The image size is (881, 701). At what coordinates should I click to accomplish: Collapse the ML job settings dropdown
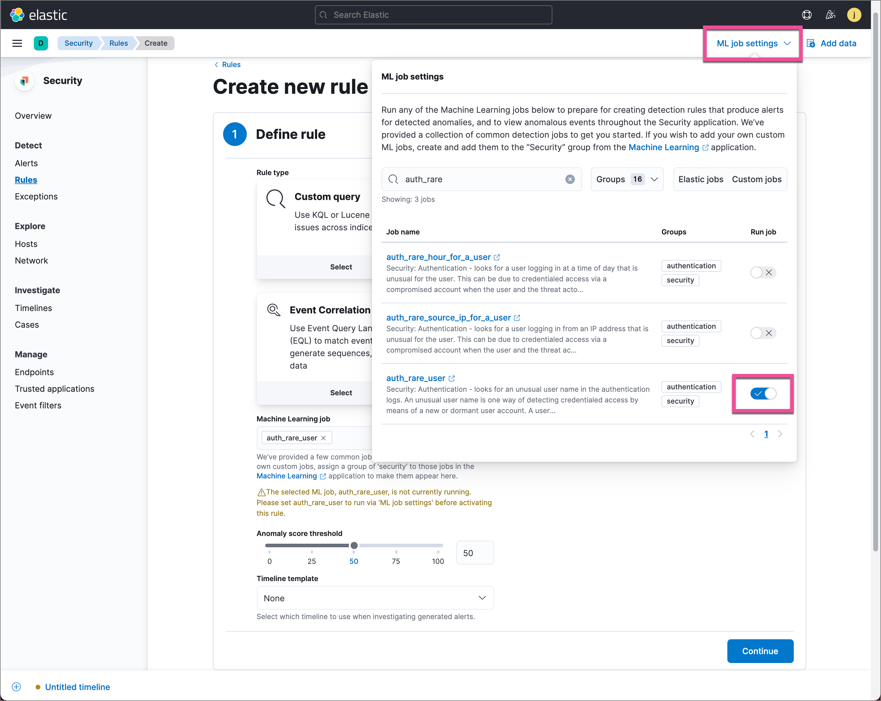[x=753, y=43]
